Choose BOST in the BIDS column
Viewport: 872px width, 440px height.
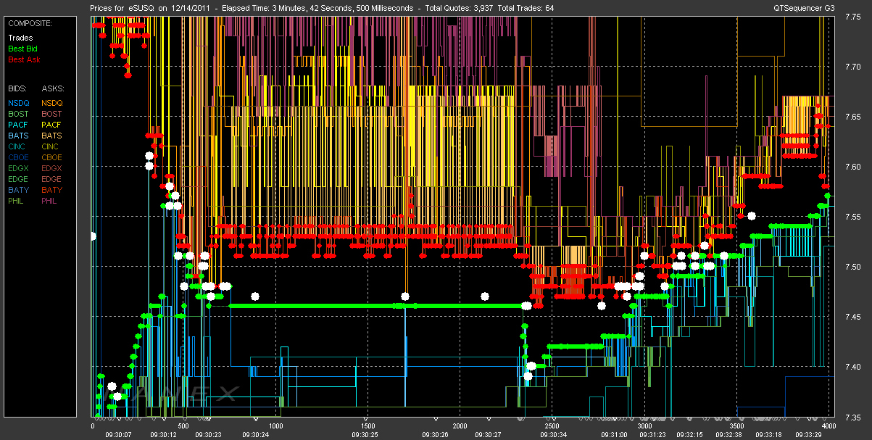point(18,114)
